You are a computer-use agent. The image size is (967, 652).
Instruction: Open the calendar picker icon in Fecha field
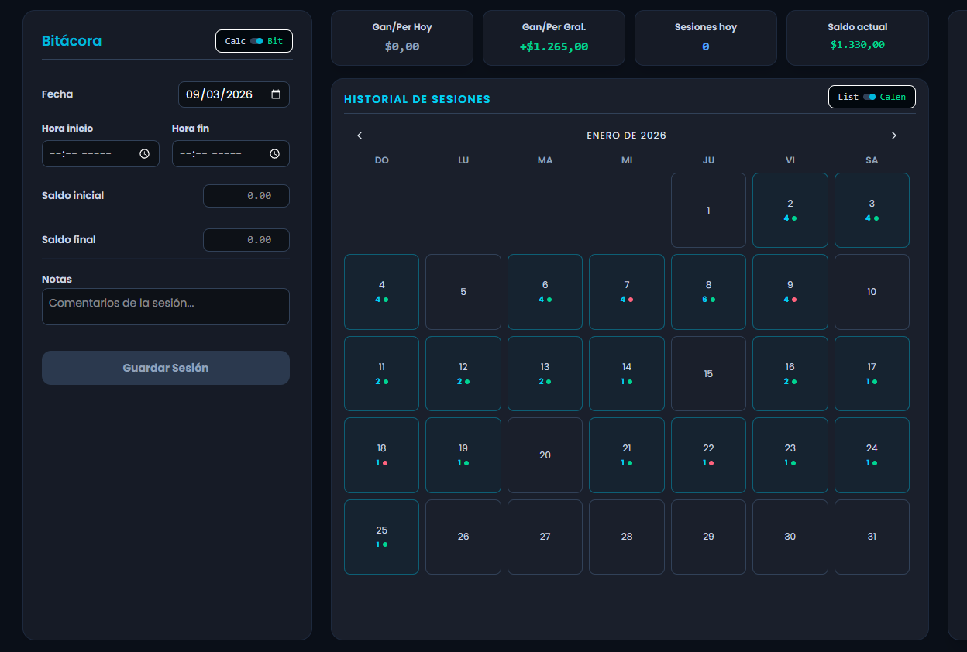[276, 94]
